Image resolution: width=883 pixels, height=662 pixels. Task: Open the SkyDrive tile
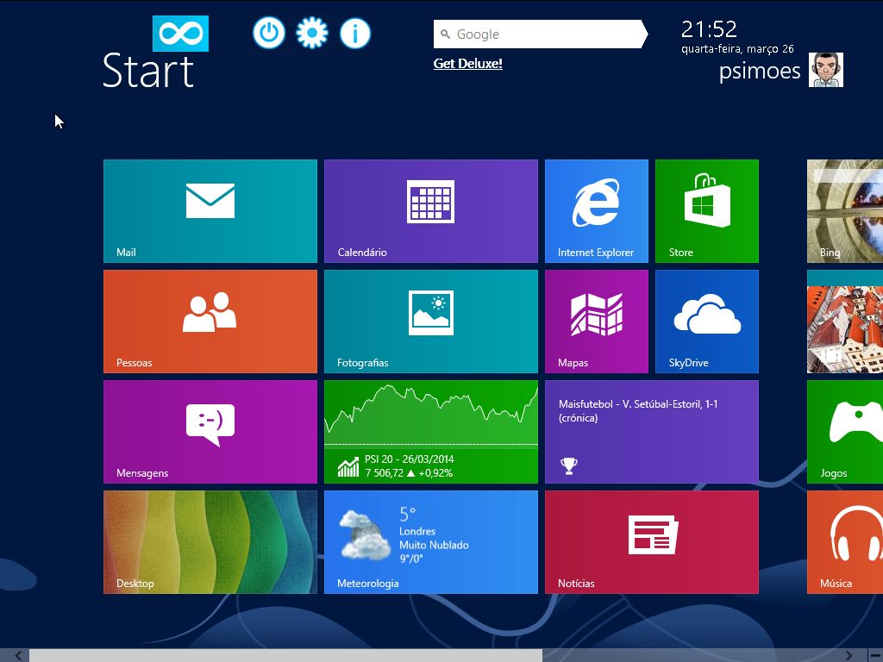[707, 322]
